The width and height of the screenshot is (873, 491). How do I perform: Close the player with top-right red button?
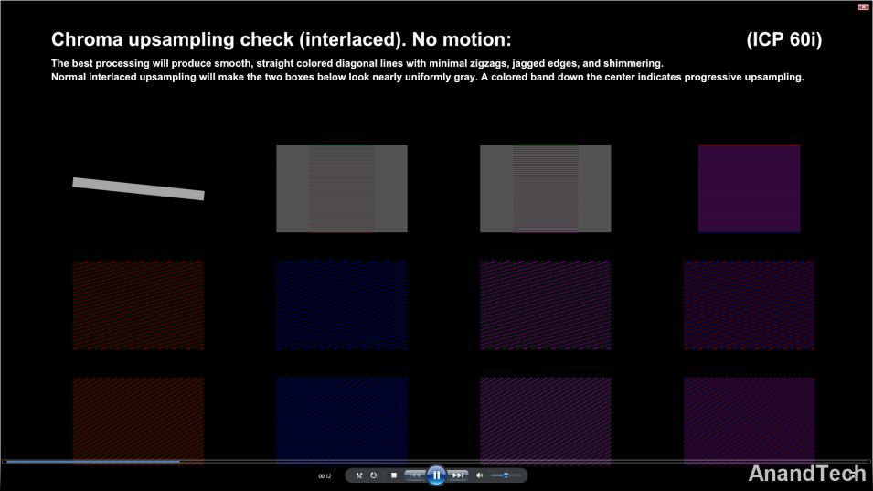[863, 6]
